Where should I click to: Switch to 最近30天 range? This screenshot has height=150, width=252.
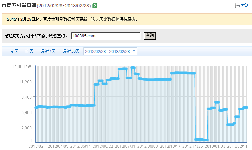coord(71,51)
